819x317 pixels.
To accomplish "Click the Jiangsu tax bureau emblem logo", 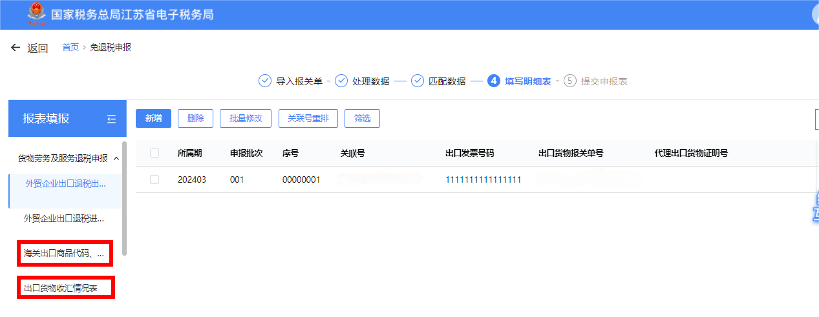I will pyautogui.click(x=33, y=14).
